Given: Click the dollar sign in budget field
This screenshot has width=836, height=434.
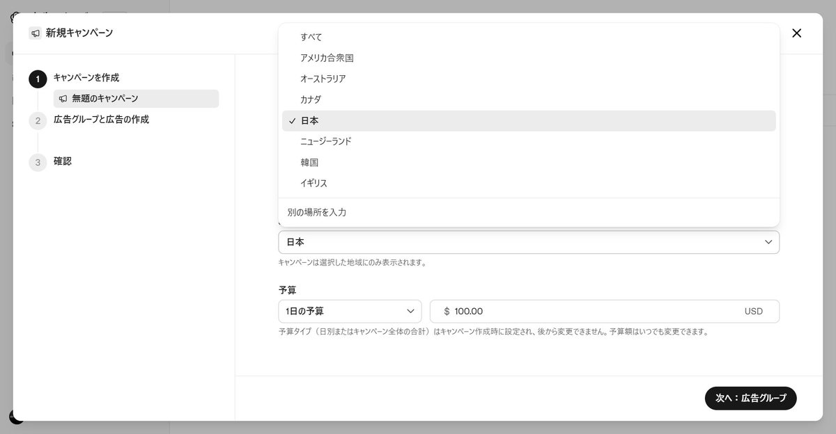Looking at the screenshot, I should click(447, 312).
